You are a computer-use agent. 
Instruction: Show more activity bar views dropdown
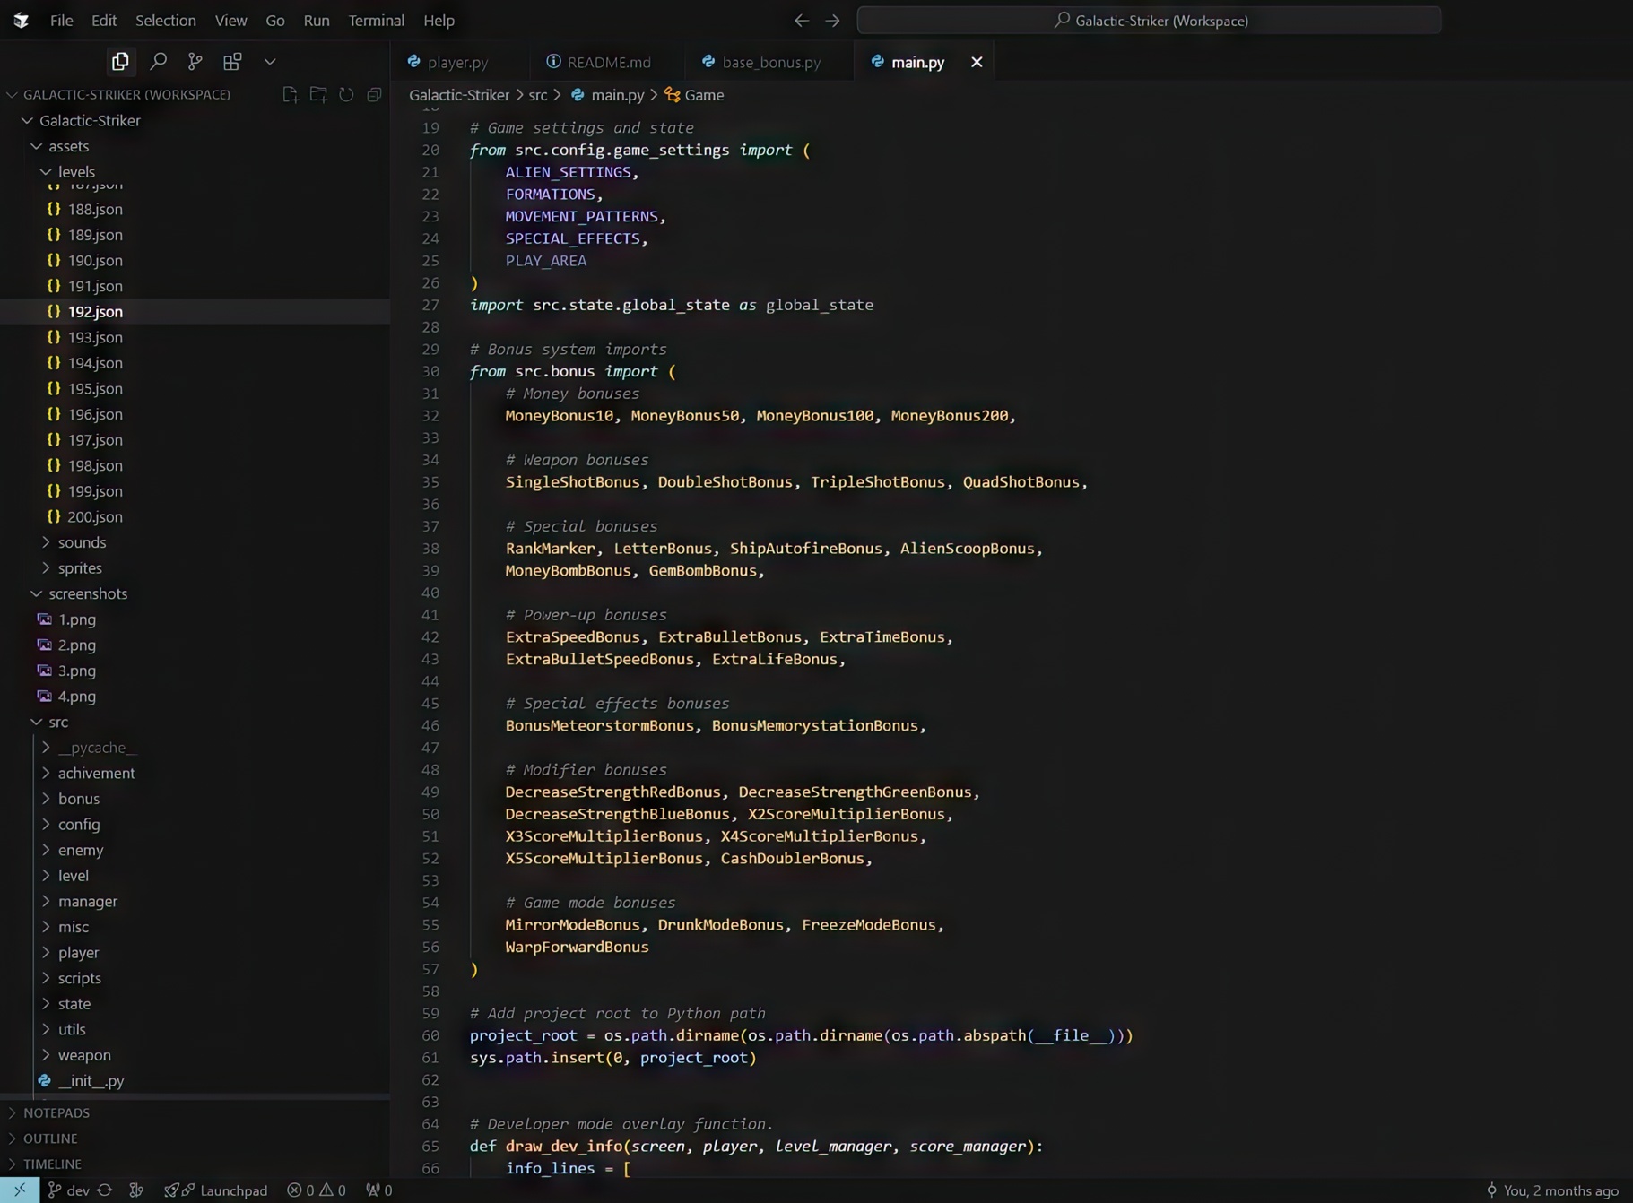coord(270,61)
